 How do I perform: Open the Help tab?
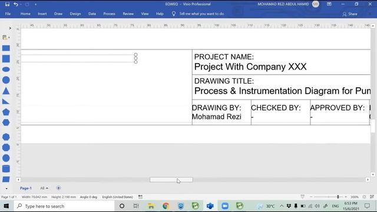(x=160, y=14)
